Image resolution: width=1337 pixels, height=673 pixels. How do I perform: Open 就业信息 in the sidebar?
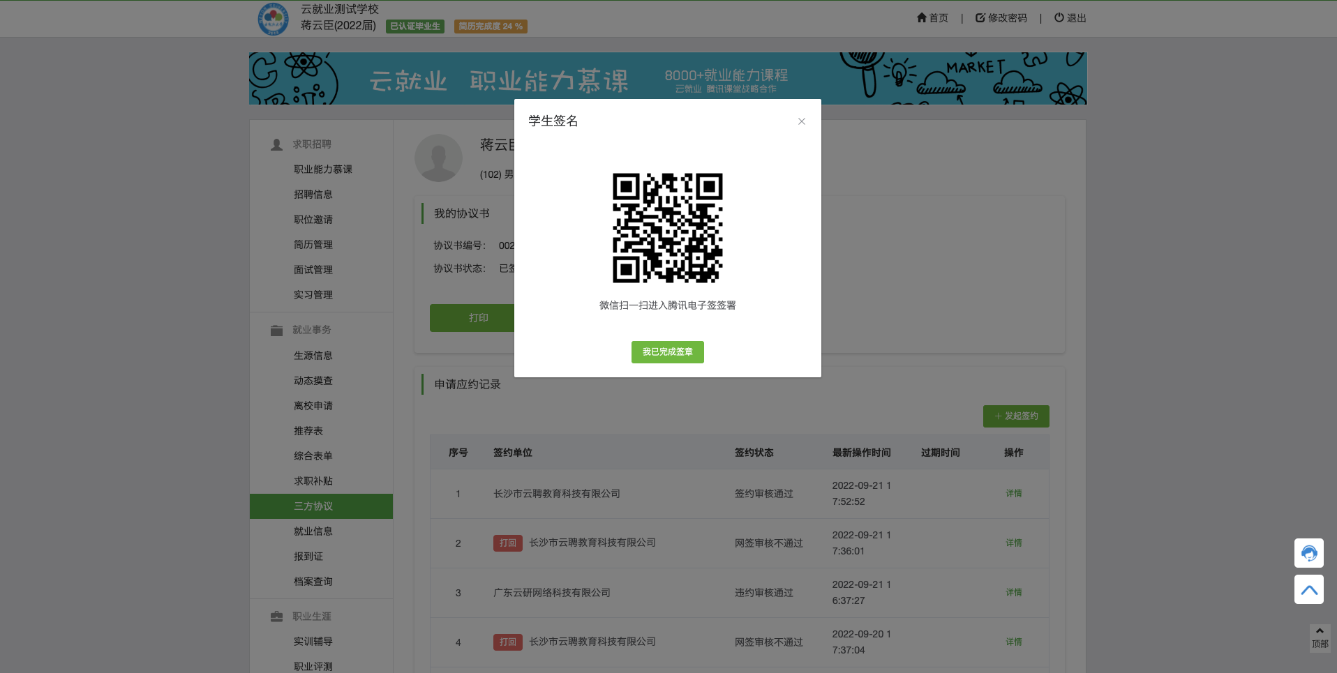(x=313, y=531)
